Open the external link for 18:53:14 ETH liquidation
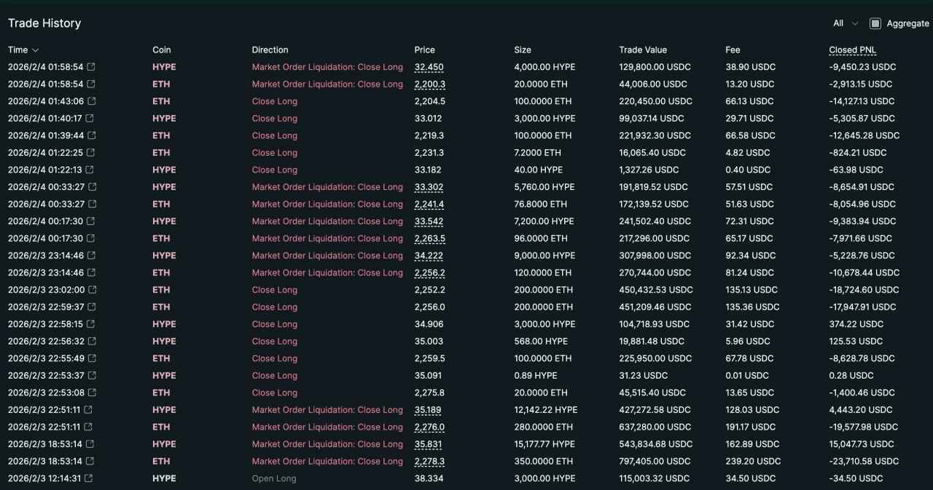The image size is (933, 490). click(90, 461)
